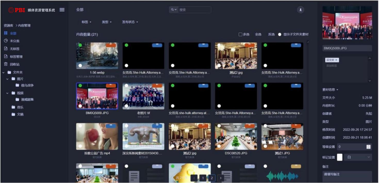Click the 全选 button
Screen dimensions: 379x183
click(258, 34)
